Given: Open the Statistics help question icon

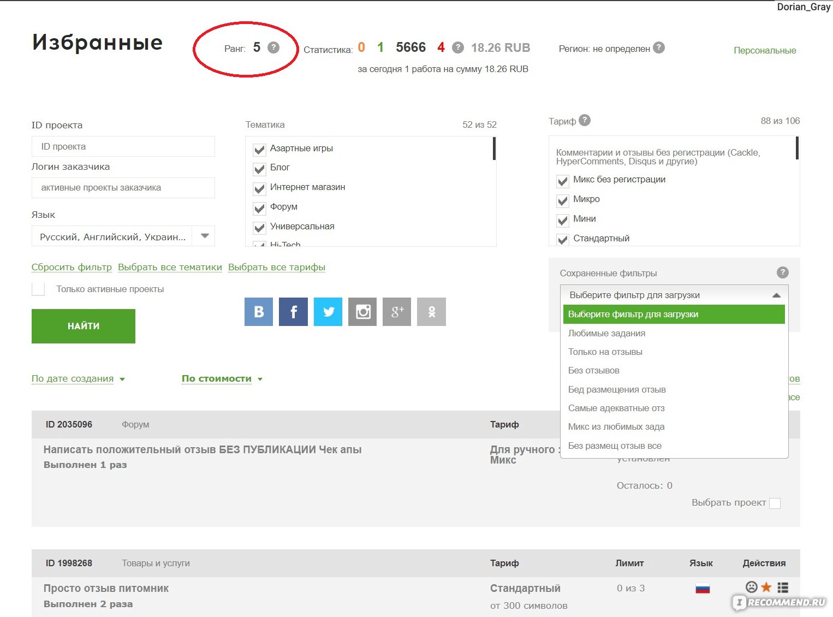Looking at the screenshot, I should click(x=458, y=48).
